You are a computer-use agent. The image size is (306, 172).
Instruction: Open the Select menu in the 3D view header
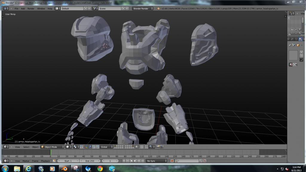coord(26,147)
